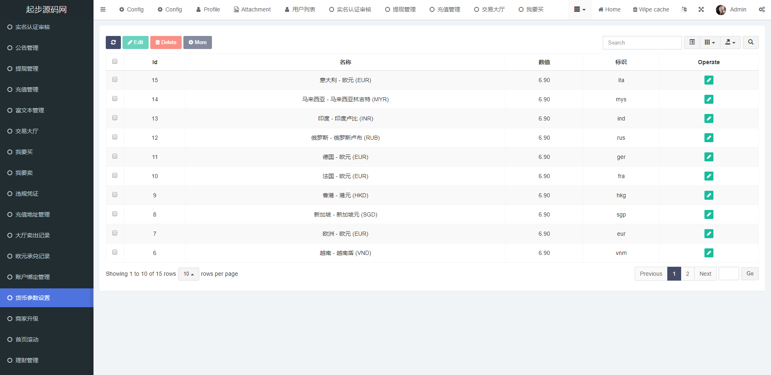Edit the row with Id 9
771x375 pixels.
[709, 195]
